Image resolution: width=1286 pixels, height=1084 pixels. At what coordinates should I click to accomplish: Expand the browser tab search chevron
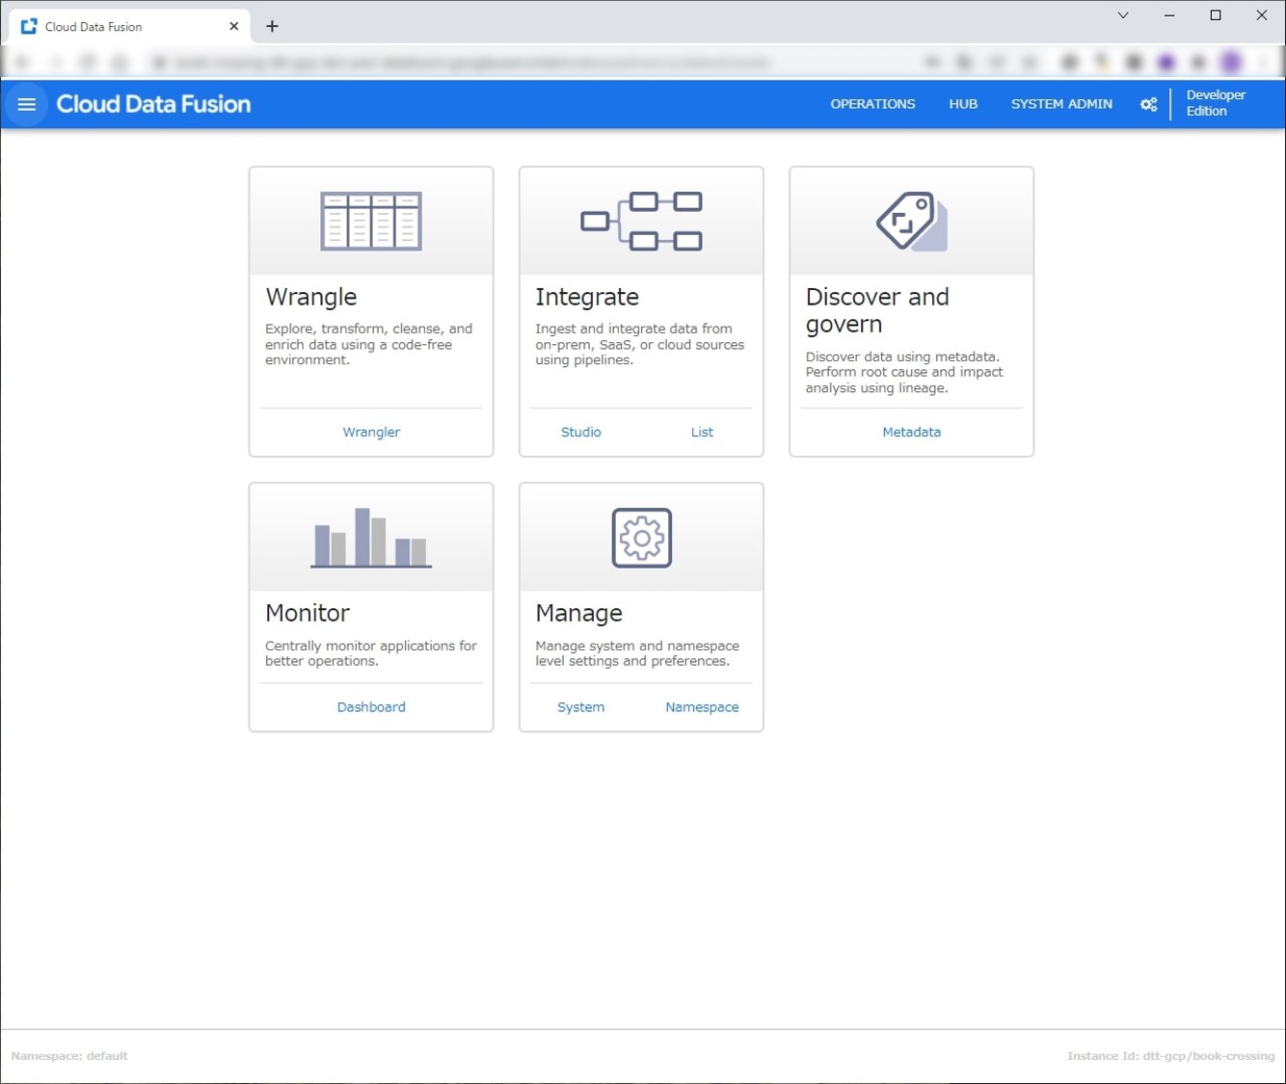1123,15
